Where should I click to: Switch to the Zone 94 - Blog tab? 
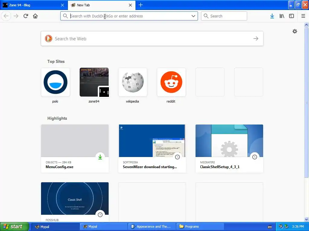click(34, 5)
